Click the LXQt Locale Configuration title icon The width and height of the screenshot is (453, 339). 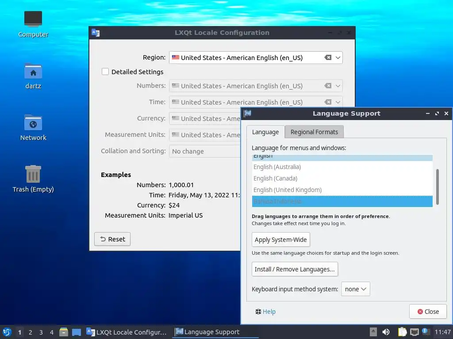point(96,33)
